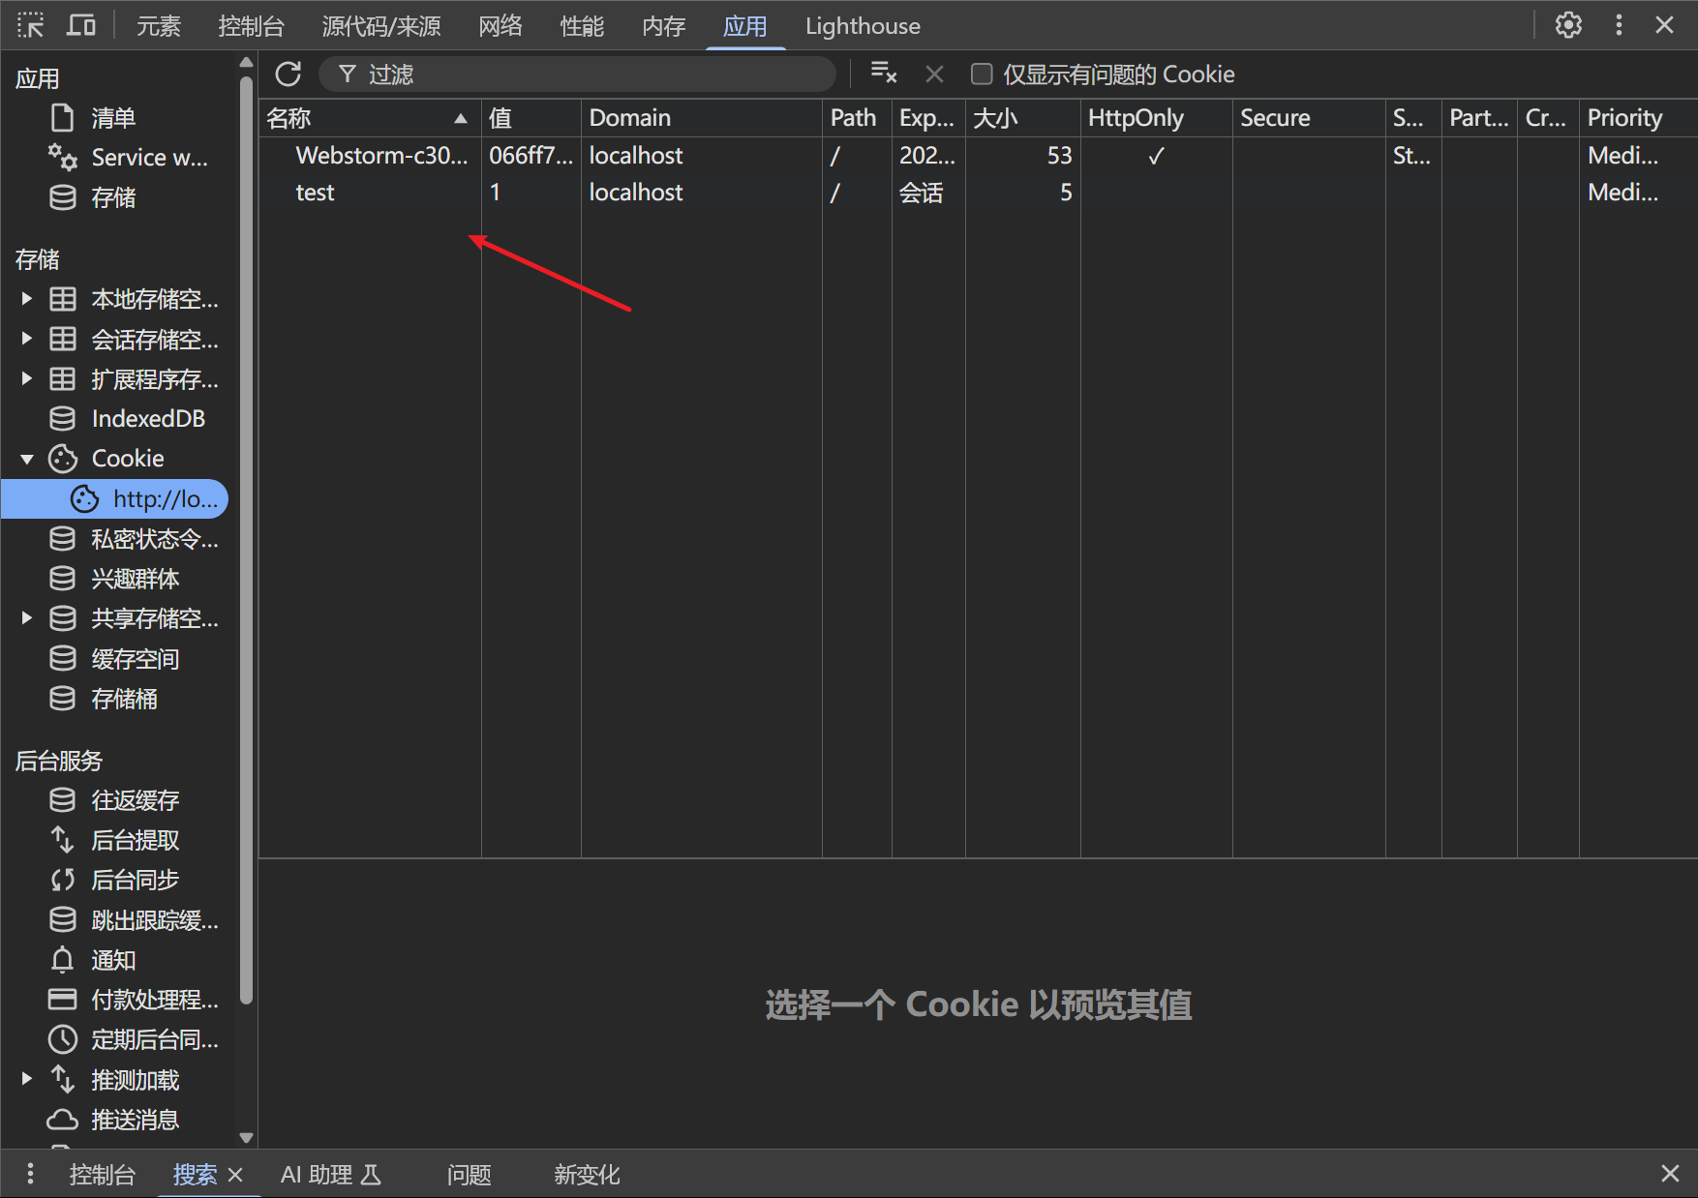This screenshot has height=1198, width=1698.
Task: Enable 仅显示有问题的 Cookie checkbox
Action: click(x=982, y=75)
